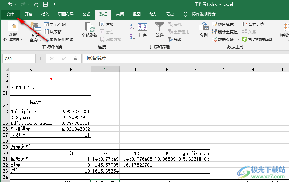
Task: Click the 重新应用 filter button
Action: tap(179, 32)
